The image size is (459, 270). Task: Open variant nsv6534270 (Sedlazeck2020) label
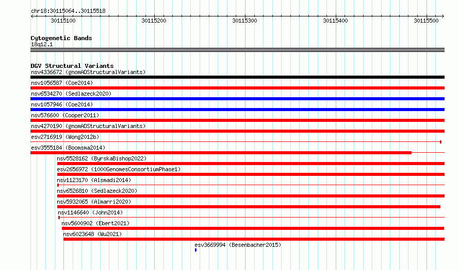[71, 94]
